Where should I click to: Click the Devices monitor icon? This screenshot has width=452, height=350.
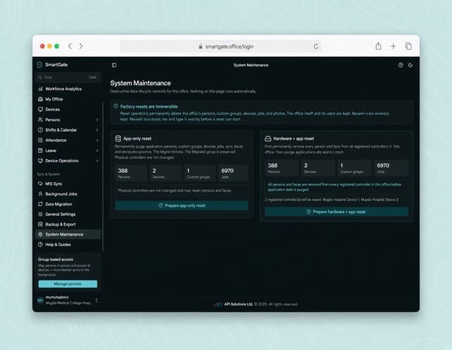40,110
